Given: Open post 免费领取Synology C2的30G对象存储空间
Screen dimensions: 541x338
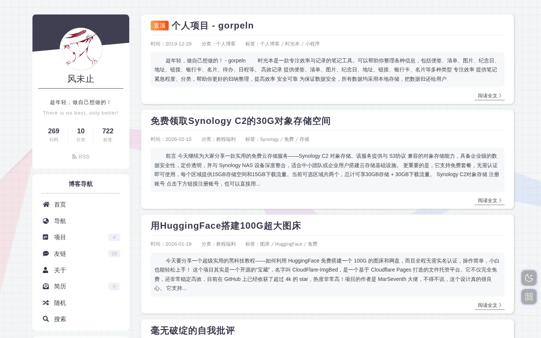Looking at the screenshot, I should (240, 121).
